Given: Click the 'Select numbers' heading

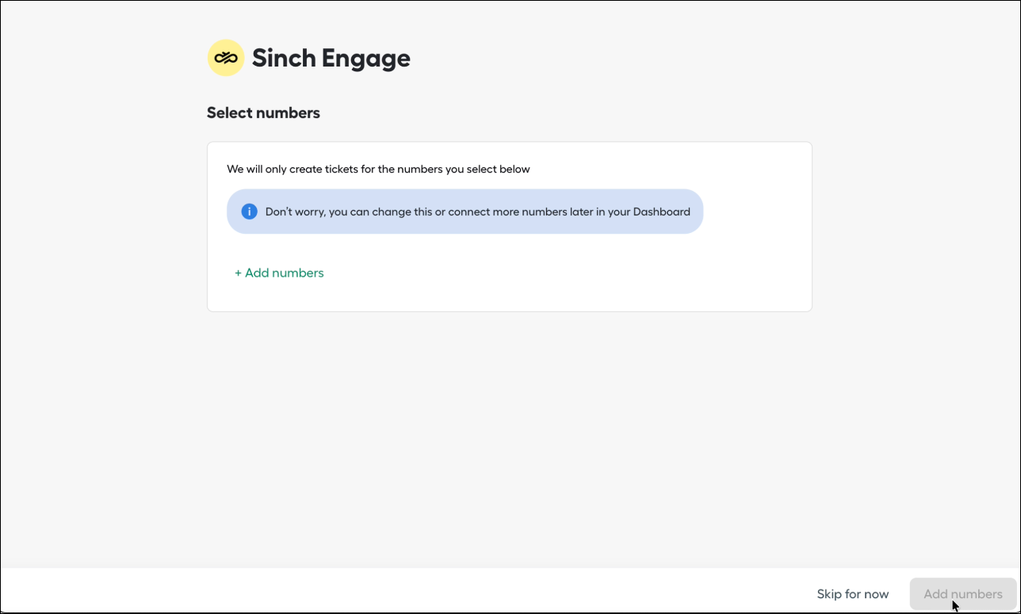Looking at the screenshot, I should click(263, 113).
